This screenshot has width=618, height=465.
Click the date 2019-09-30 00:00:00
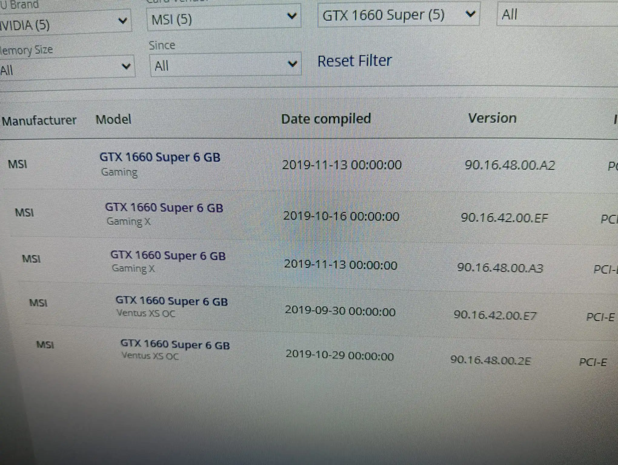point(340,311)
